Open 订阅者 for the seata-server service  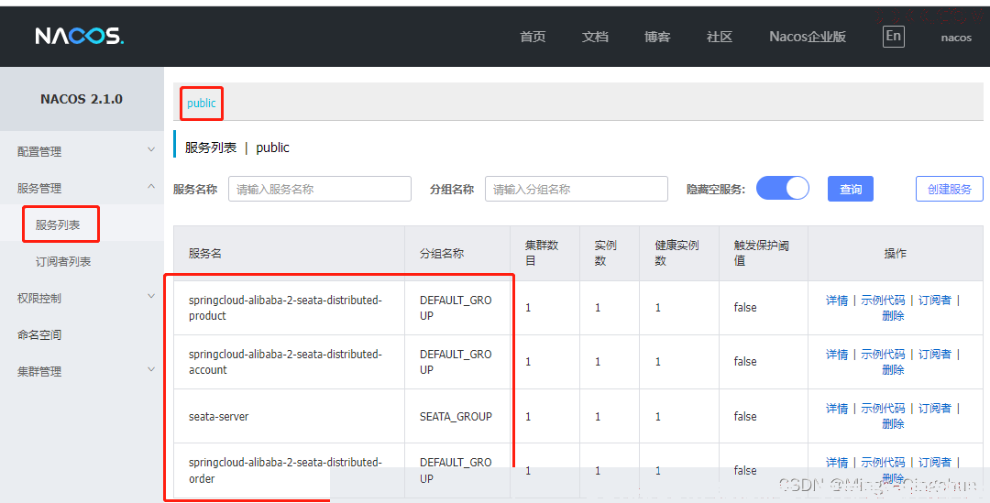coord(934,409)
